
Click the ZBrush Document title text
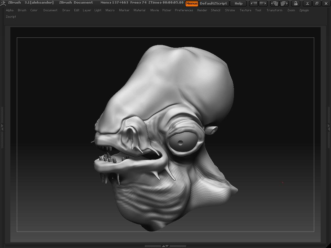(76, 3)
